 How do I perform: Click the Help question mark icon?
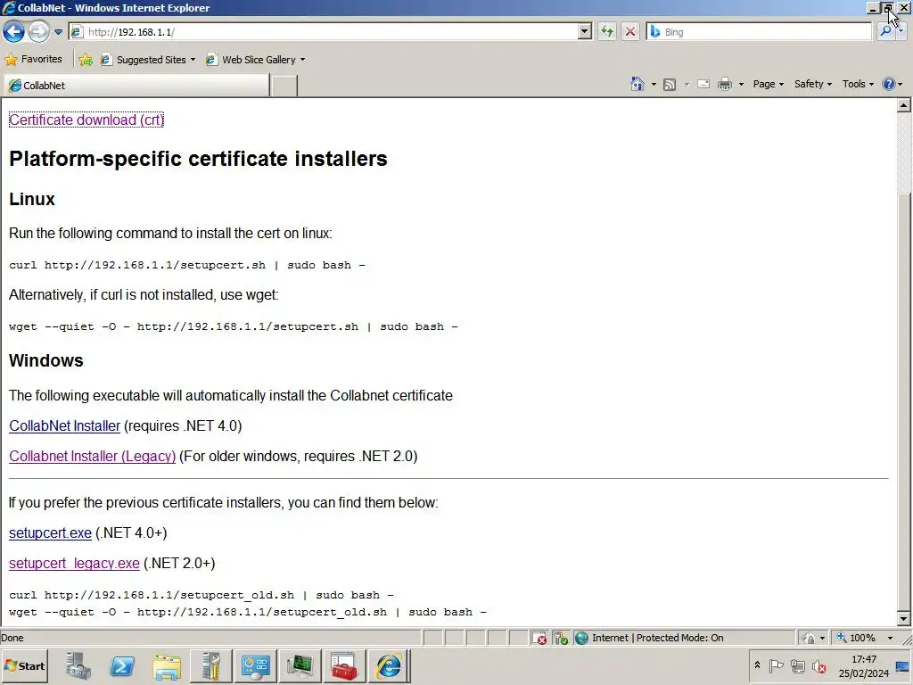tap(889, 84)
